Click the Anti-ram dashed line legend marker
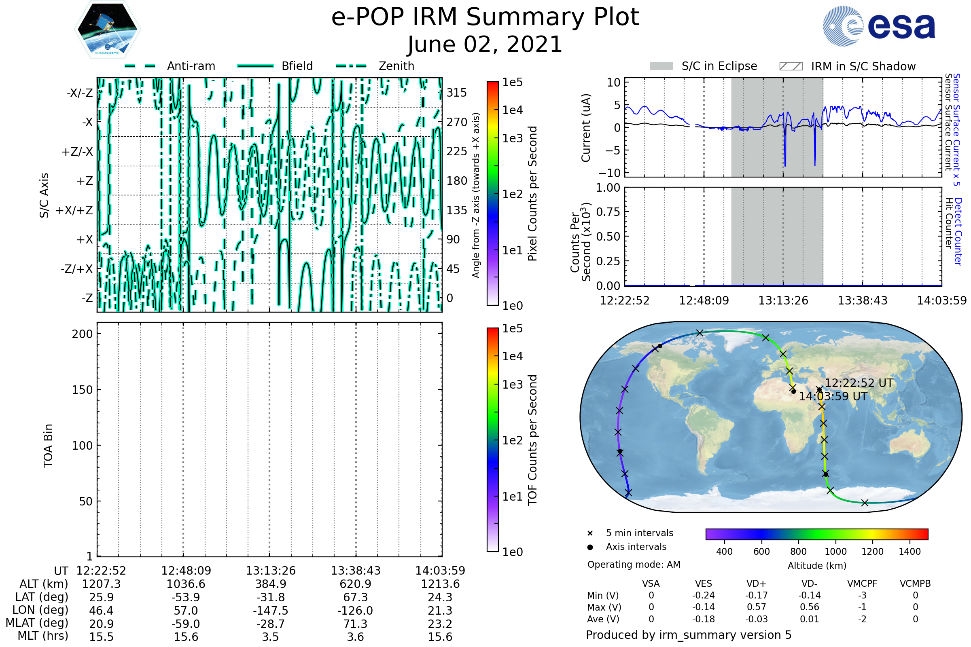Viewport: 971px width, 647px height. pos(140,66)
